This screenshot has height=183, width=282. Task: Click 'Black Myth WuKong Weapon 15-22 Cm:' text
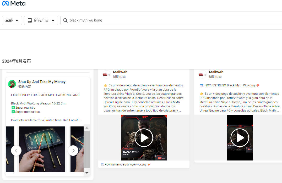pos(39,103)
